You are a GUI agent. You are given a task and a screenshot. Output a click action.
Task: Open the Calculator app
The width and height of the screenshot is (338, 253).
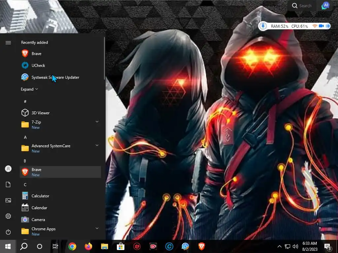(60, 196)
